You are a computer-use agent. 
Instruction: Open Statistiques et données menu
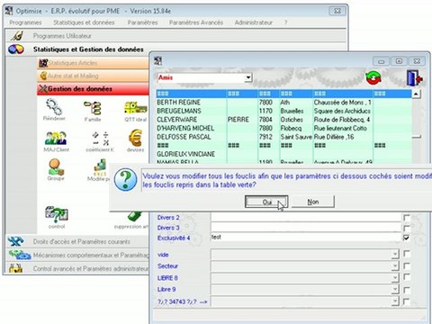[84, 22]
